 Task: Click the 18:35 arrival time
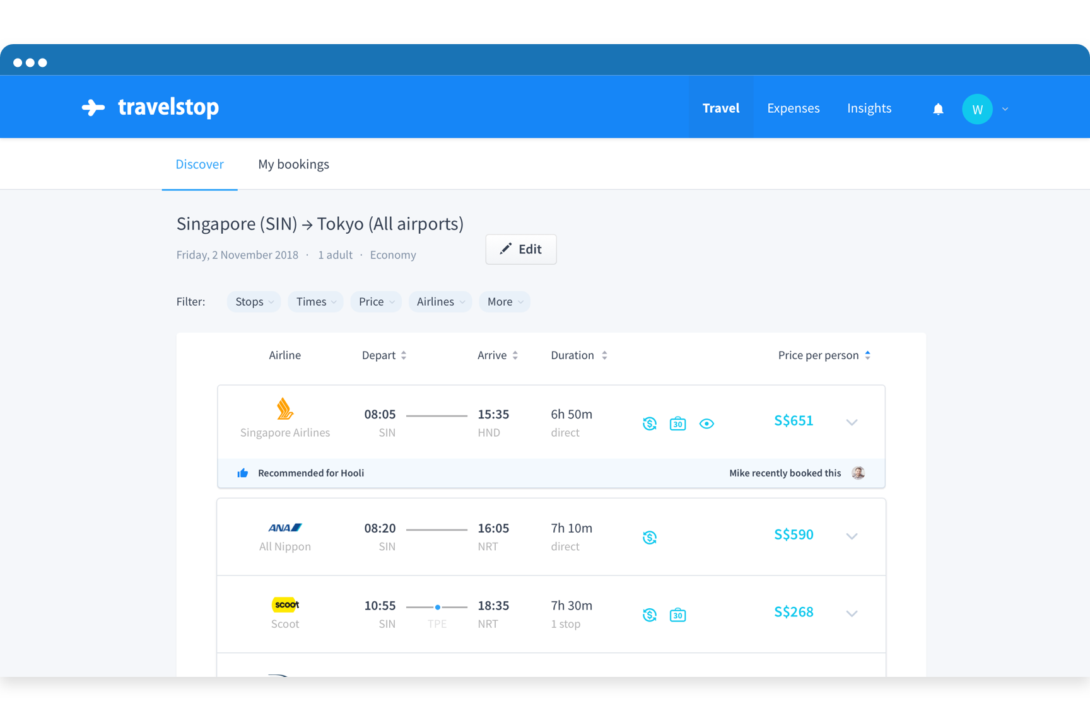493,606
